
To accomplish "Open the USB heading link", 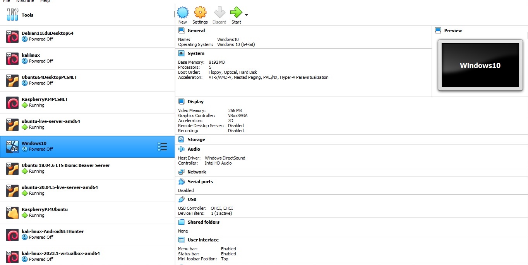I will pos(192,199).
